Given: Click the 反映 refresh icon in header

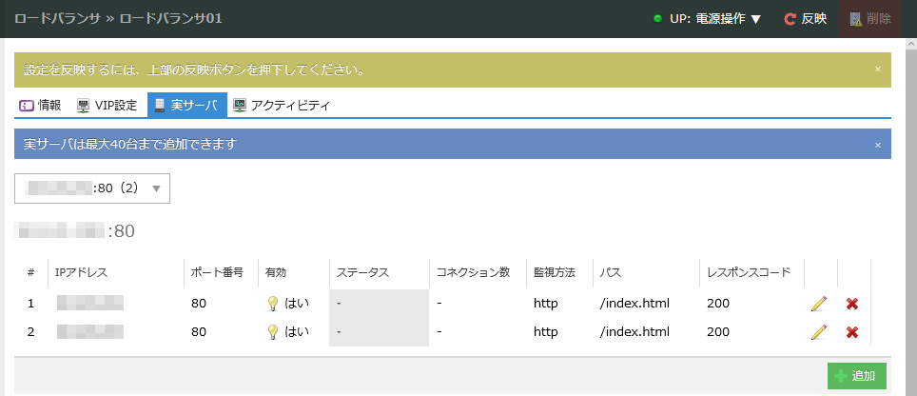Looking at the screenshot, I should (790, 19).
